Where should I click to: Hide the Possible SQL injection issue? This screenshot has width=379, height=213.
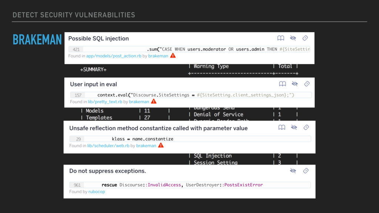[293, 38]
